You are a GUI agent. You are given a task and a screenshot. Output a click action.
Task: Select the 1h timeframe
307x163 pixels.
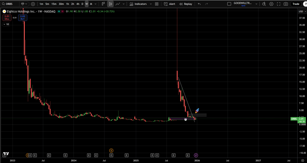[x=67, y=4]
